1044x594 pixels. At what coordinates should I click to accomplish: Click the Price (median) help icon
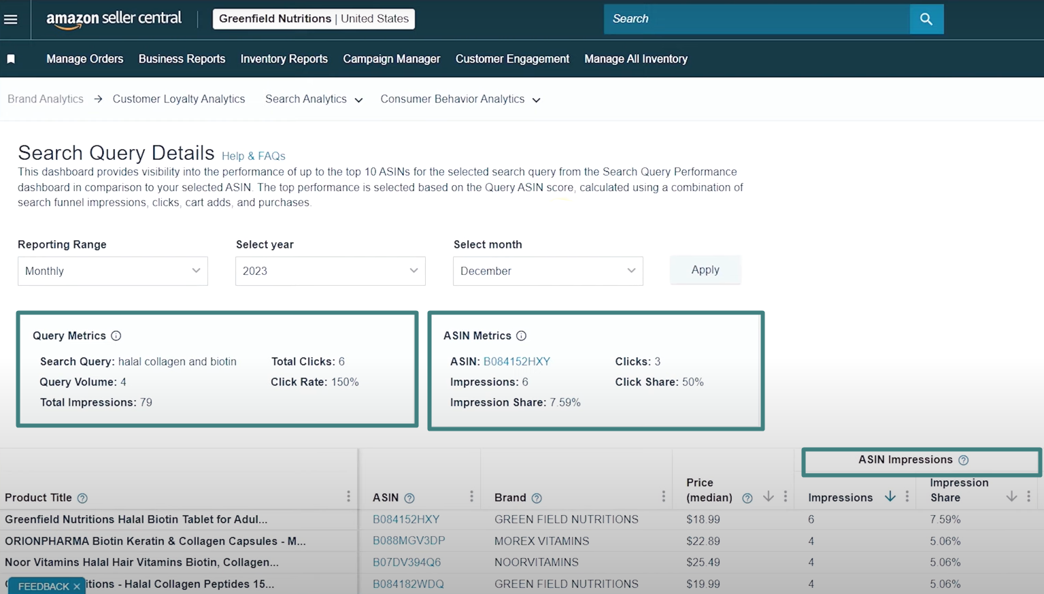[747, 498]
